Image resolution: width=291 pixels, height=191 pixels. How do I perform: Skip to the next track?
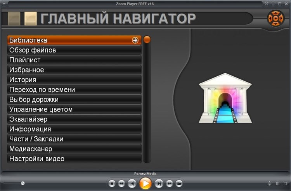[159, 184]
